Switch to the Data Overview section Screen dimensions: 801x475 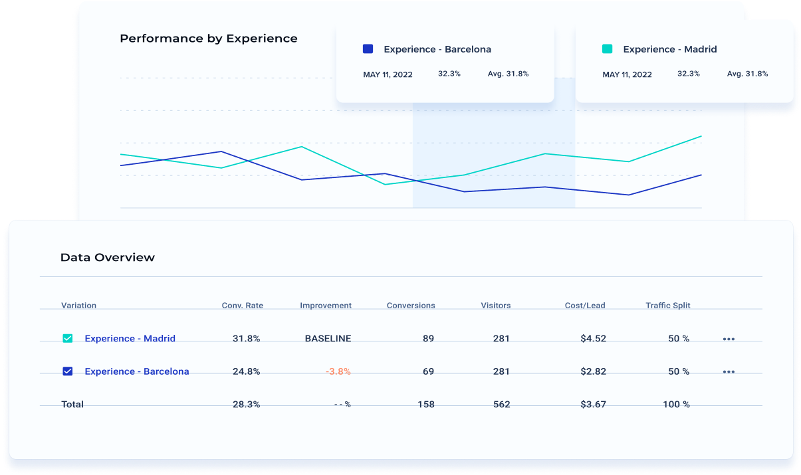(x=107, y=257)
